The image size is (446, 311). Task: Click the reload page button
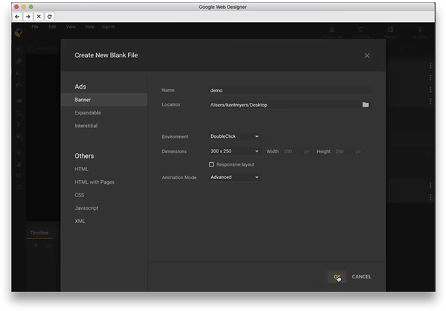click(x=50, y=16)
